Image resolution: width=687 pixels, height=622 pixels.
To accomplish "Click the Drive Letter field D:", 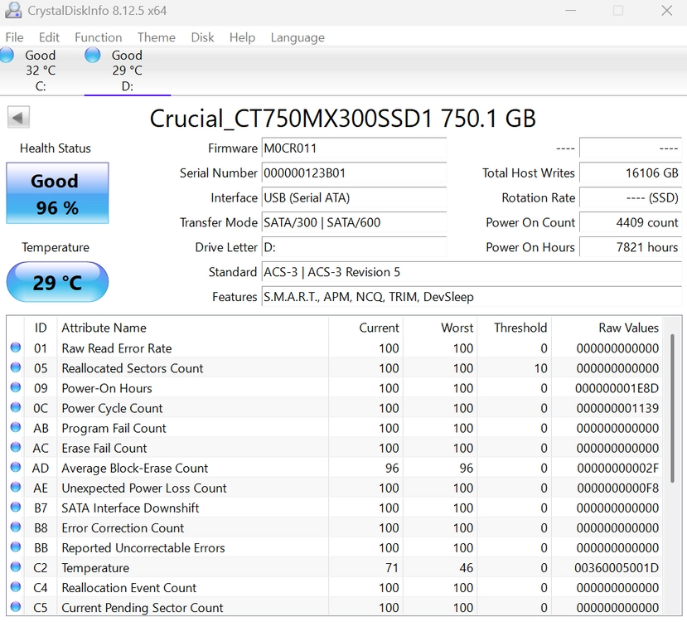I will coord(354,247).
